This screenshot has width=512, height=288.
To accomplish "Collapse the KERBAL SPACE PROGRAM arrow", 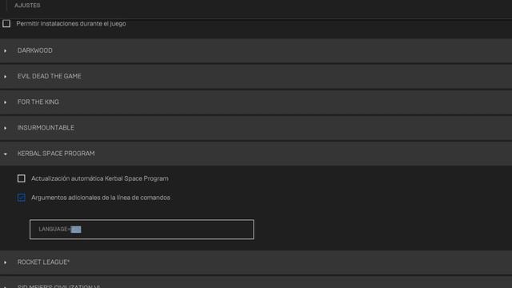I will tap(6, 154).
